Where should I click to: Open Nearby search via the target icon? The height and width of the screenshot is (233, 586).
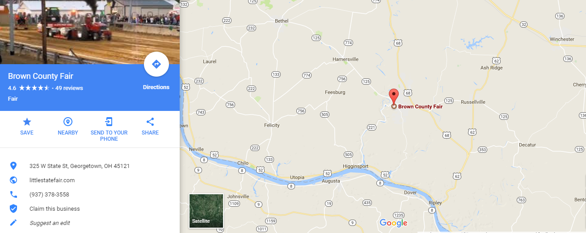pos(68,122)
